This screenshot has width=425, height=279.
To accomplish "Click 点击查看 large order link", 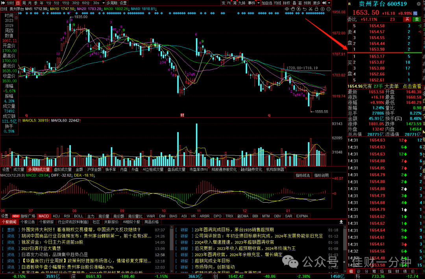I will [412, 86].
